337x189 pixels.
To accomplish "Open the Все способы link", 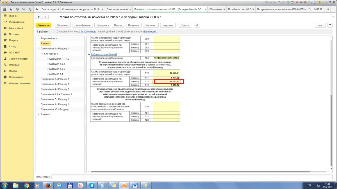I will point(150,32).
